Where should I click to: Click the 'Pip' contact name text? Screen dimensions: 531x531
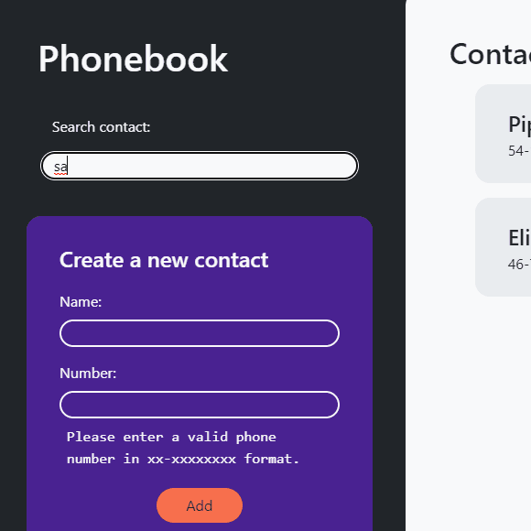[x=519, y=125]
